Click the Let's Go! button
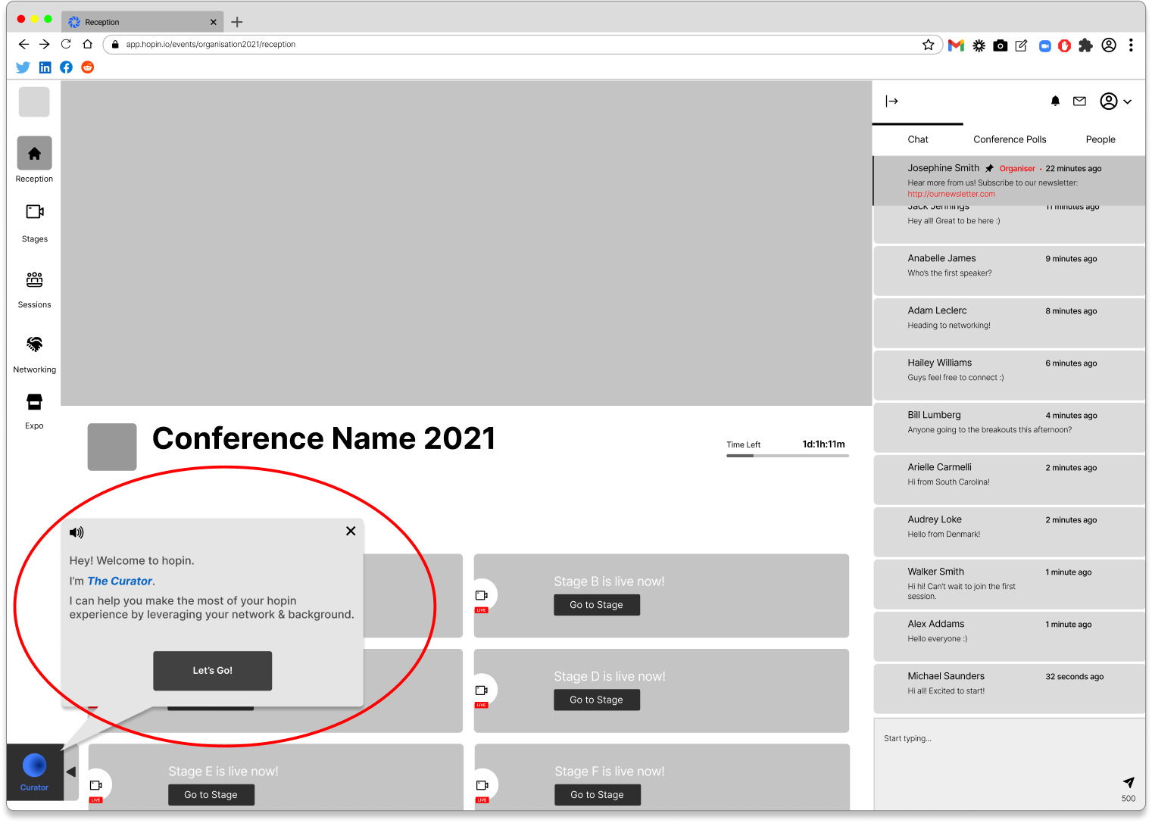 pos(213,671)
